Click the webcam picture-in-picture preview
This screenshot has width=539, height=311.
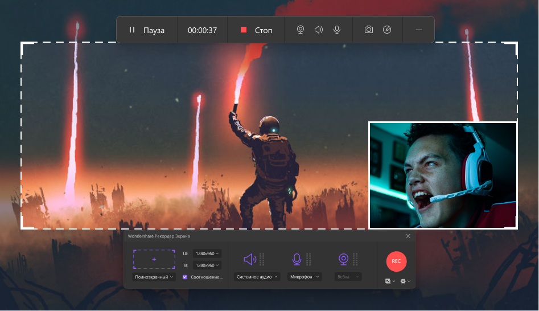(x=443, y=175)
